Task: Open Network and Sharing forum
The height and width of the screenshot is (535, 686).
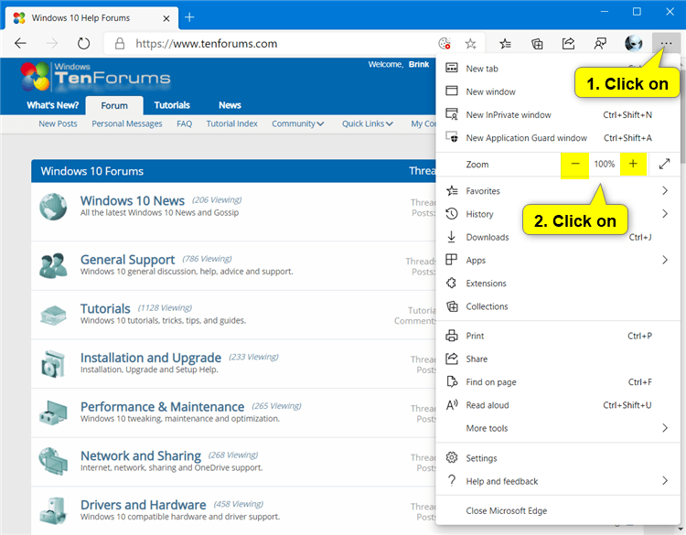Action: (x=141, y=455)
